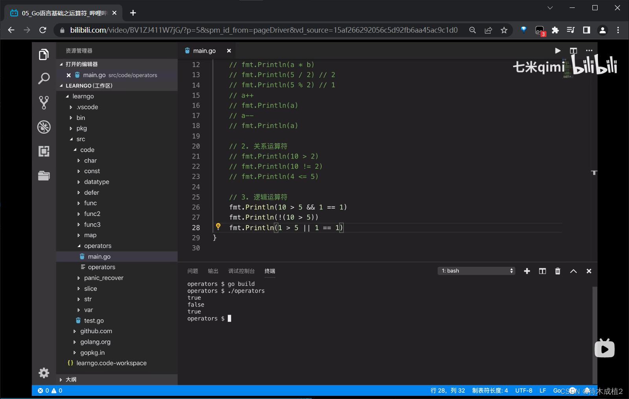Click the errors and warnings status item
The image size is (629, 399).
[50, 391]
